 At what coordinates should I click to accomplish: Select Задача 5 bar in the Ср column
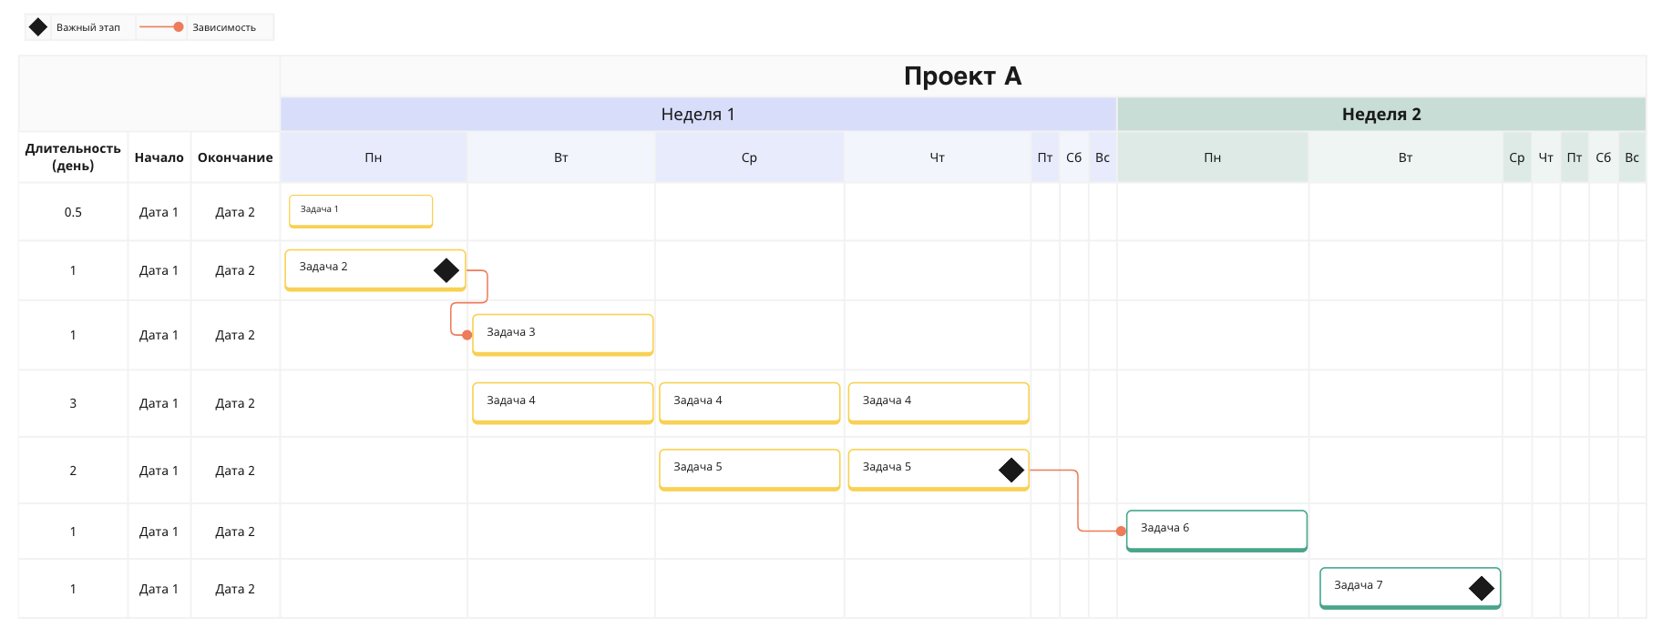(x=750, y=470)
